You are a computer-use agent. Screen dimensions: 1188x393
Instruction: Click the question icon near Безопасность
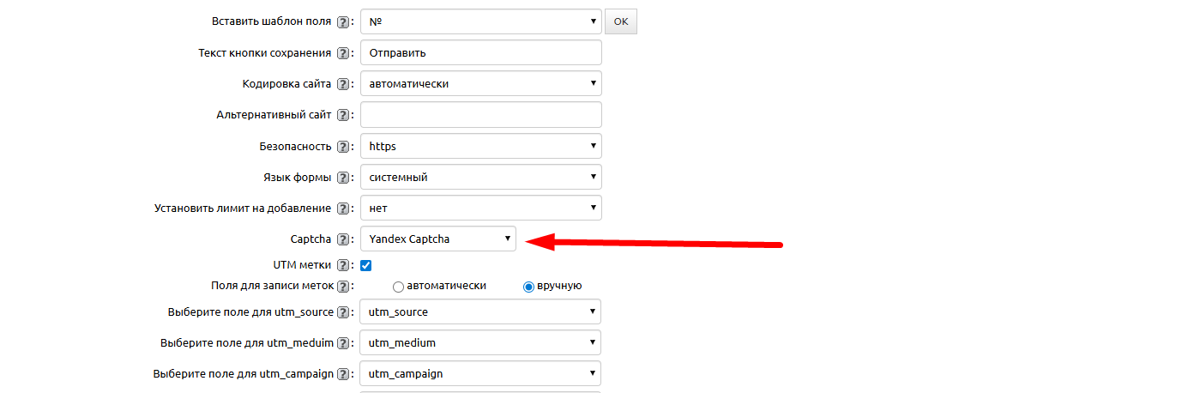click(x=343, y=147)
